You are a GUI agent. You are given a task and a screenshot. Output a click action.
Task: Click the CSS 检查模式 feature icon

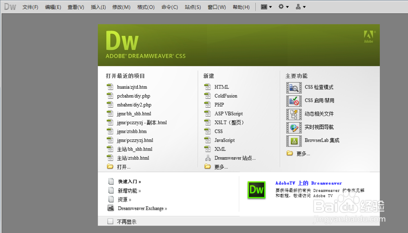click(294, 88)
